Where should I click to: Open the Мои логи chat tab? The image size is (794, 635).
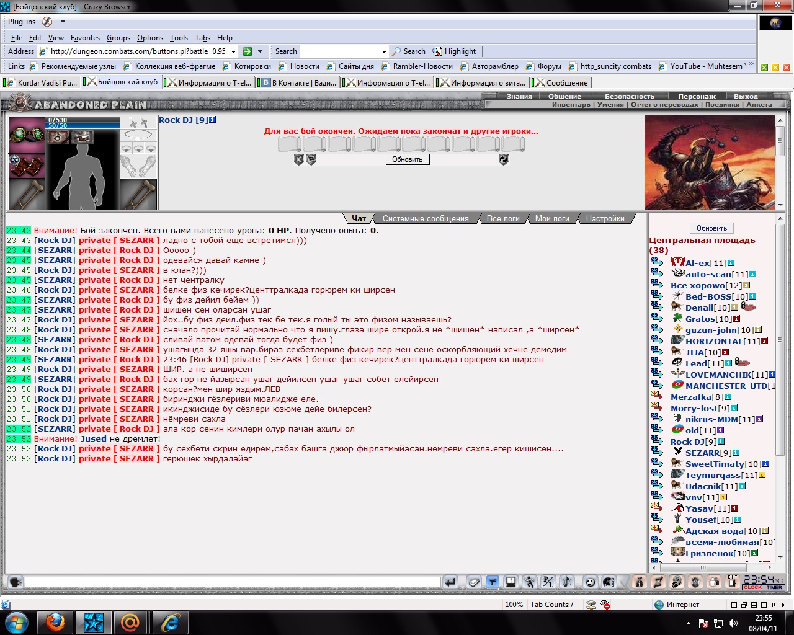point(552,218)
